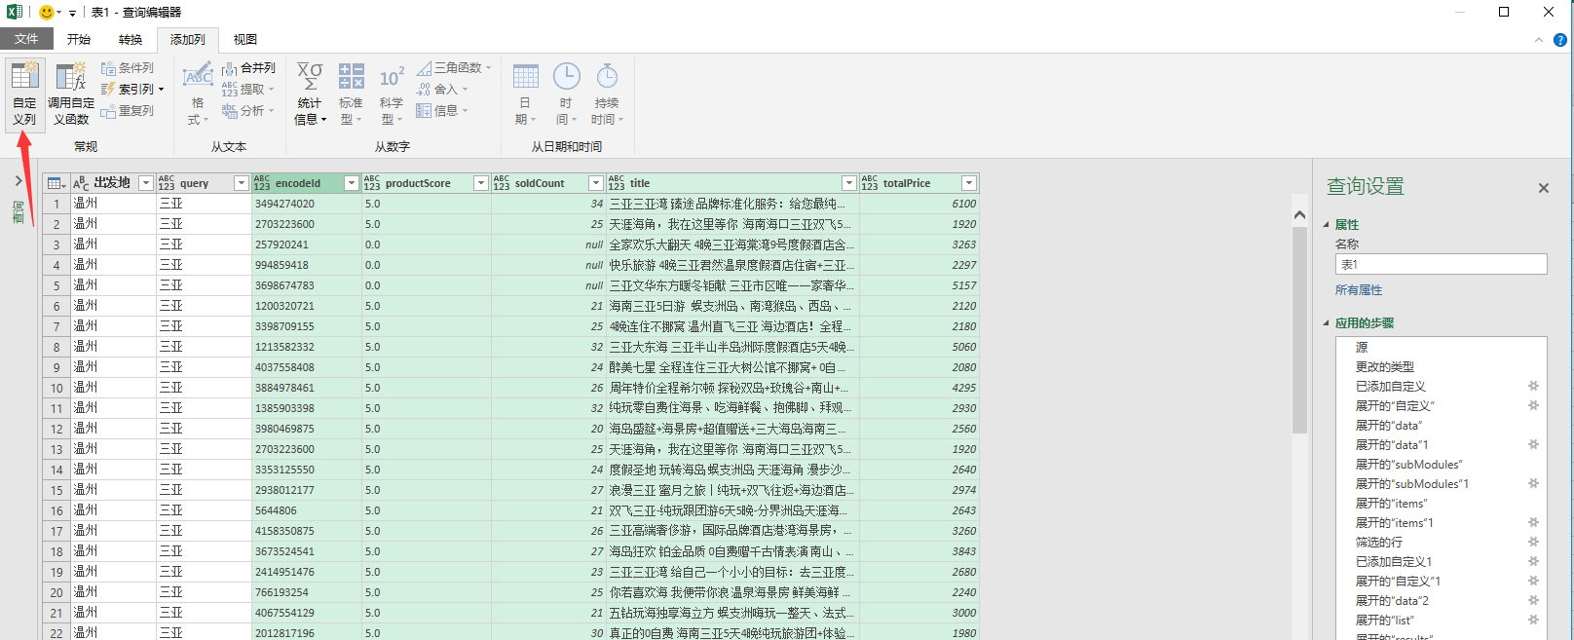Viewport: 1574px width, 640px height.
Task: Open the 信息 information tool
Action: point(443,111)
